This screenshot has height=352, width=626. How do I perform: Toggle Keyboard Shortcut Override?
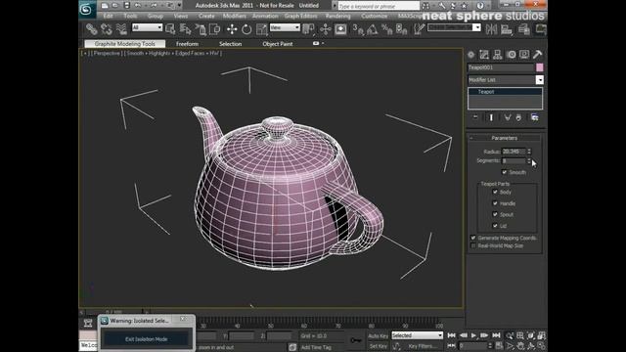(x=340, y=29)
